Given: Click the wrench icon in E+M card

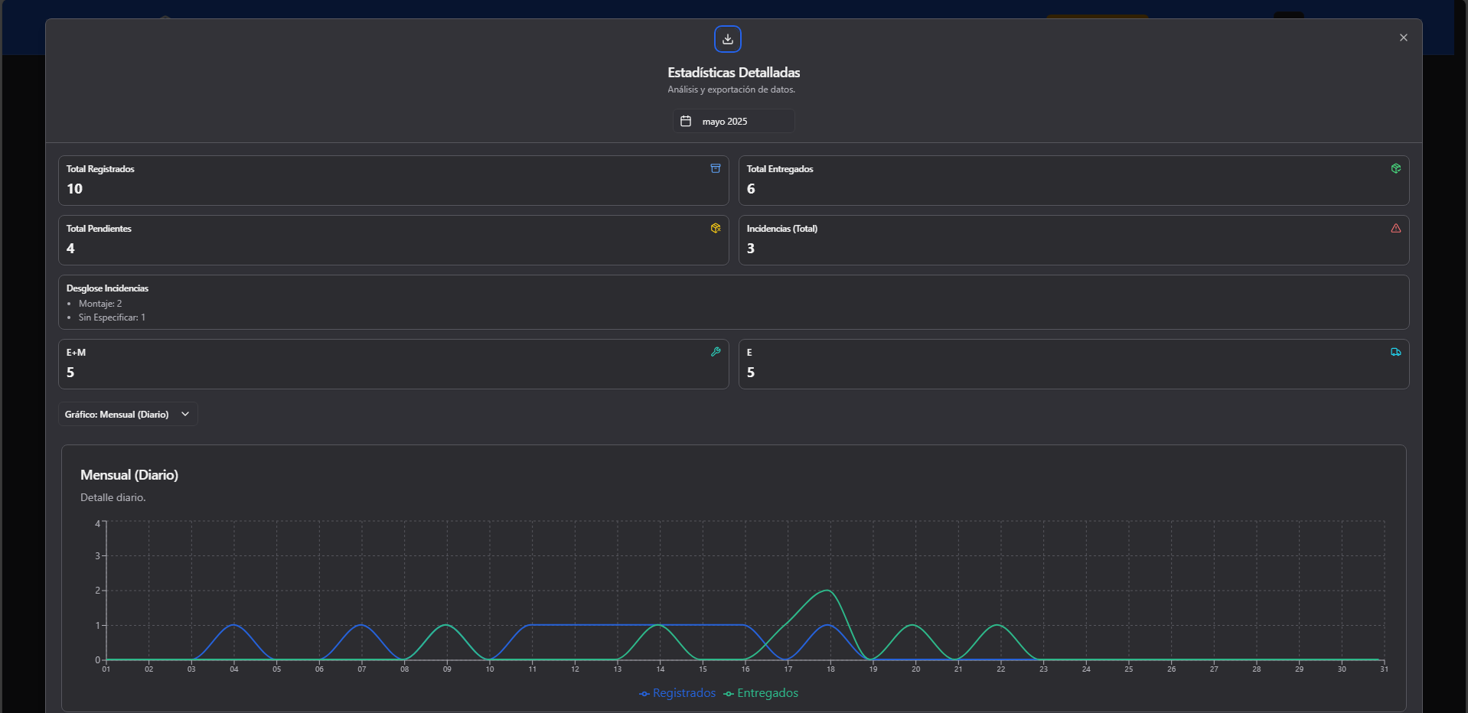Looking at the screenshot, I should pyautogui.click(x=715, y=352).
